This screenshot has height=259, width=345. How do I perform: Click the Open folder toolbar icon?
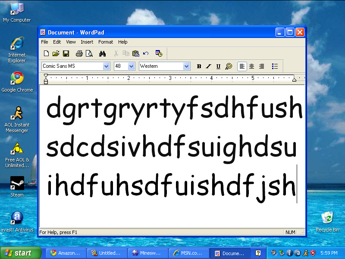pos(56,54)
